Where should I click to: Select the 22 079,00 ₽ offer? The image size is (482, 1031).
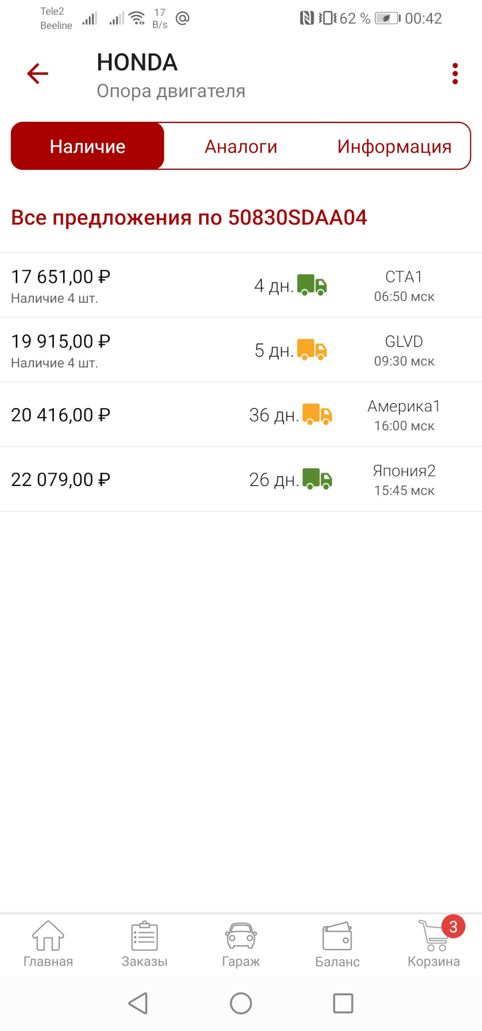(61, 479)
